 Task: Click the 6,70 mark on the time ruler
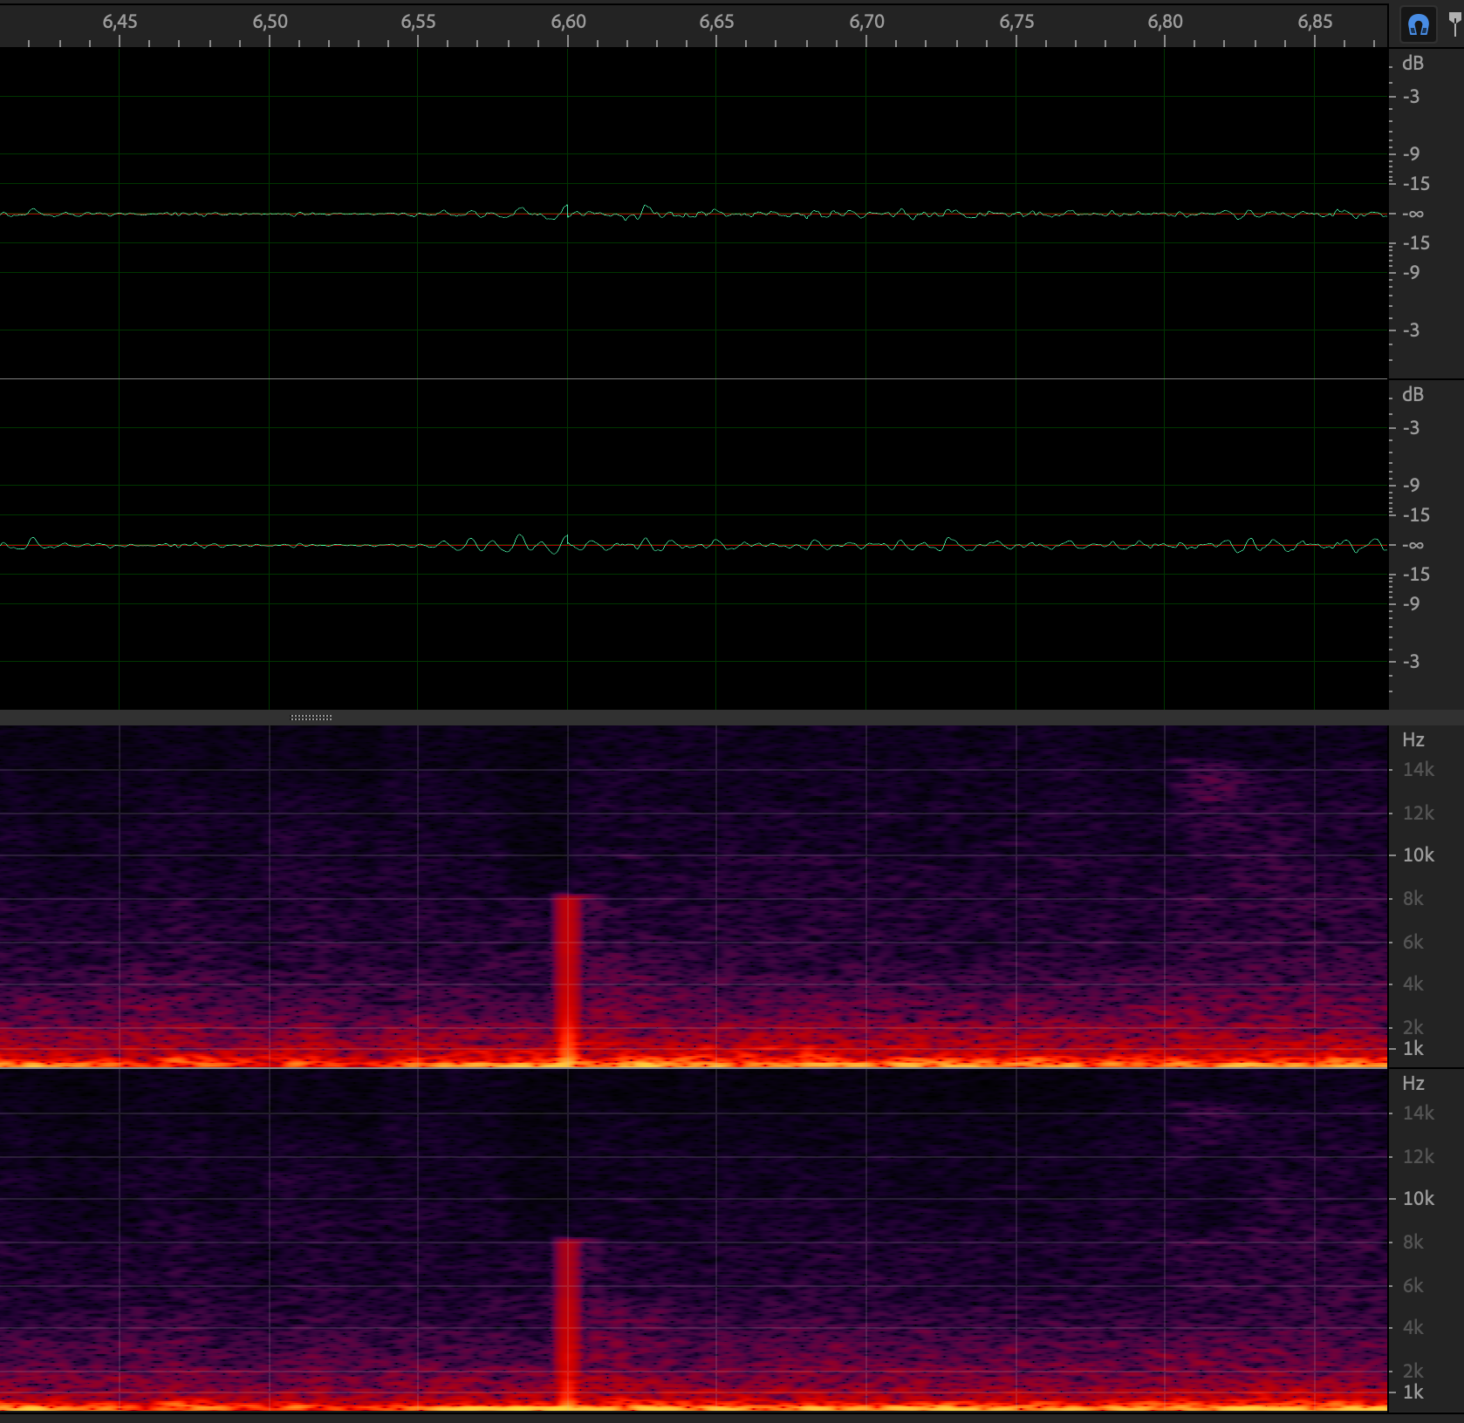pos(866,22)
